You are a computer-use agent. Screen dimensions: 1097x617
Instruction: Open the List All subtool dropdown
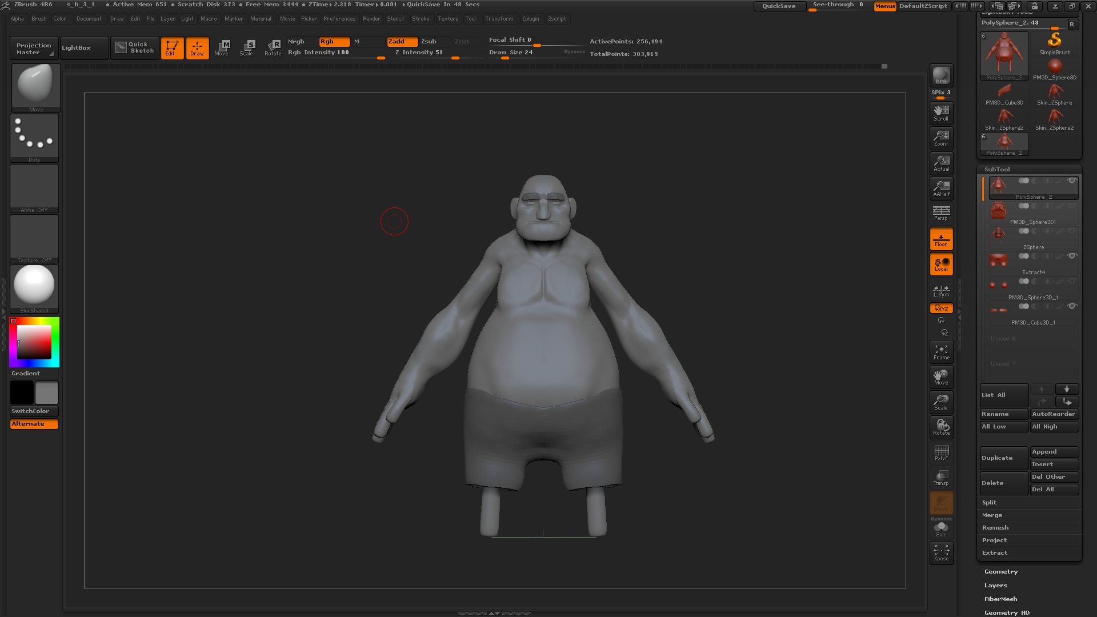pos(1003,395)
